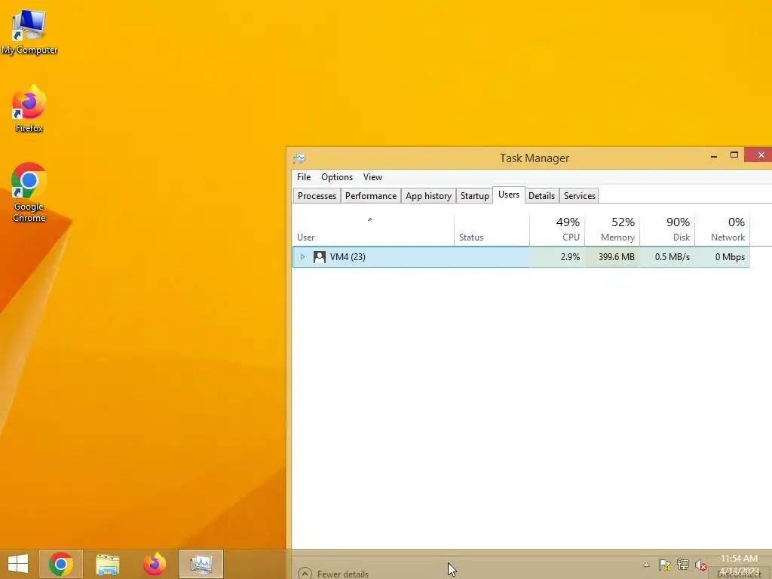Expand the VM4 user row
772x579 pixels.
tap(302, 256)
